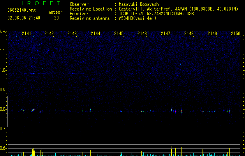The image size is (245, 156).
Task: Click the 2145 time marker
Action: coord(119,33)
